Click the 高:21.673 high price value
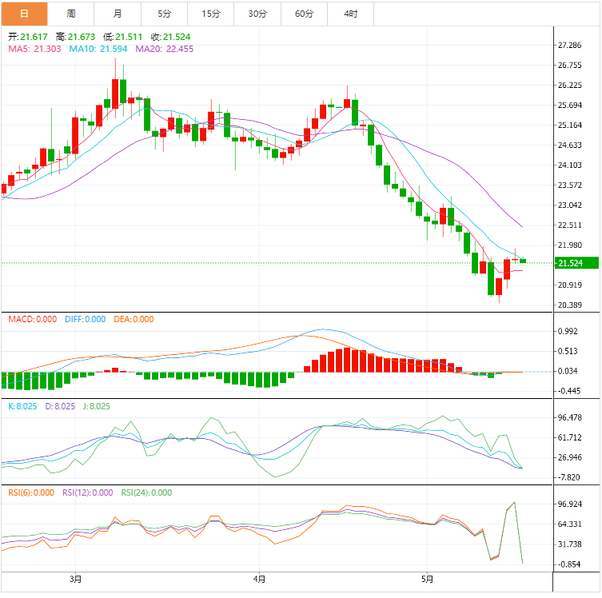The height and width of the screenshot is (598, 602). pos(75,37)
